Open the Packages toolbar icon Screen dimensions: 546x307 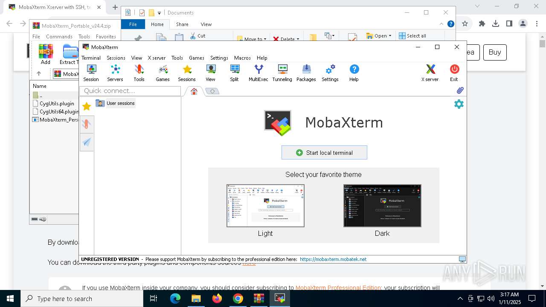click(x=306, y=73)
